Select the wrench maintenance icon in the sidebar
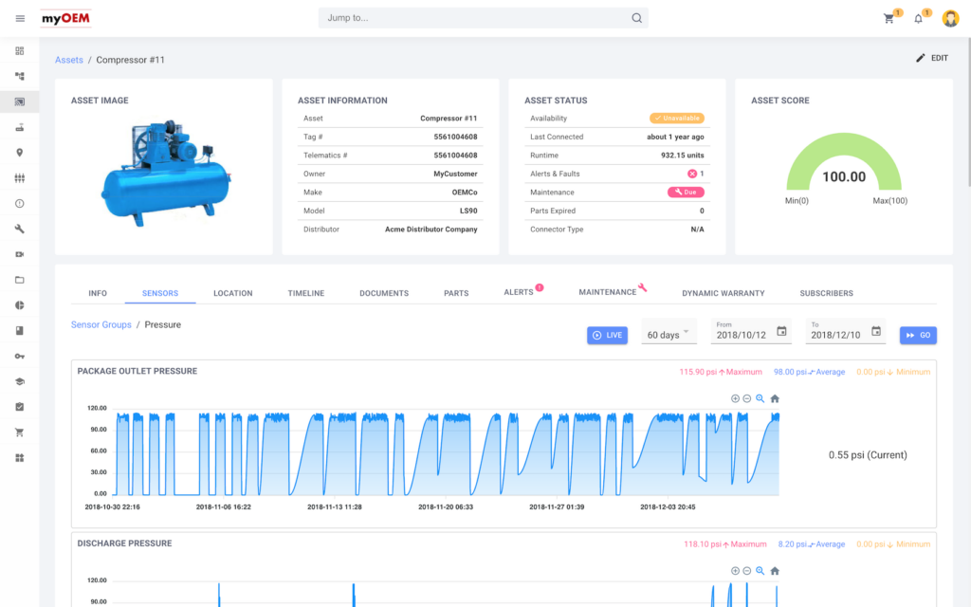The height and width of the screenshot is (607, 971). 19,228
